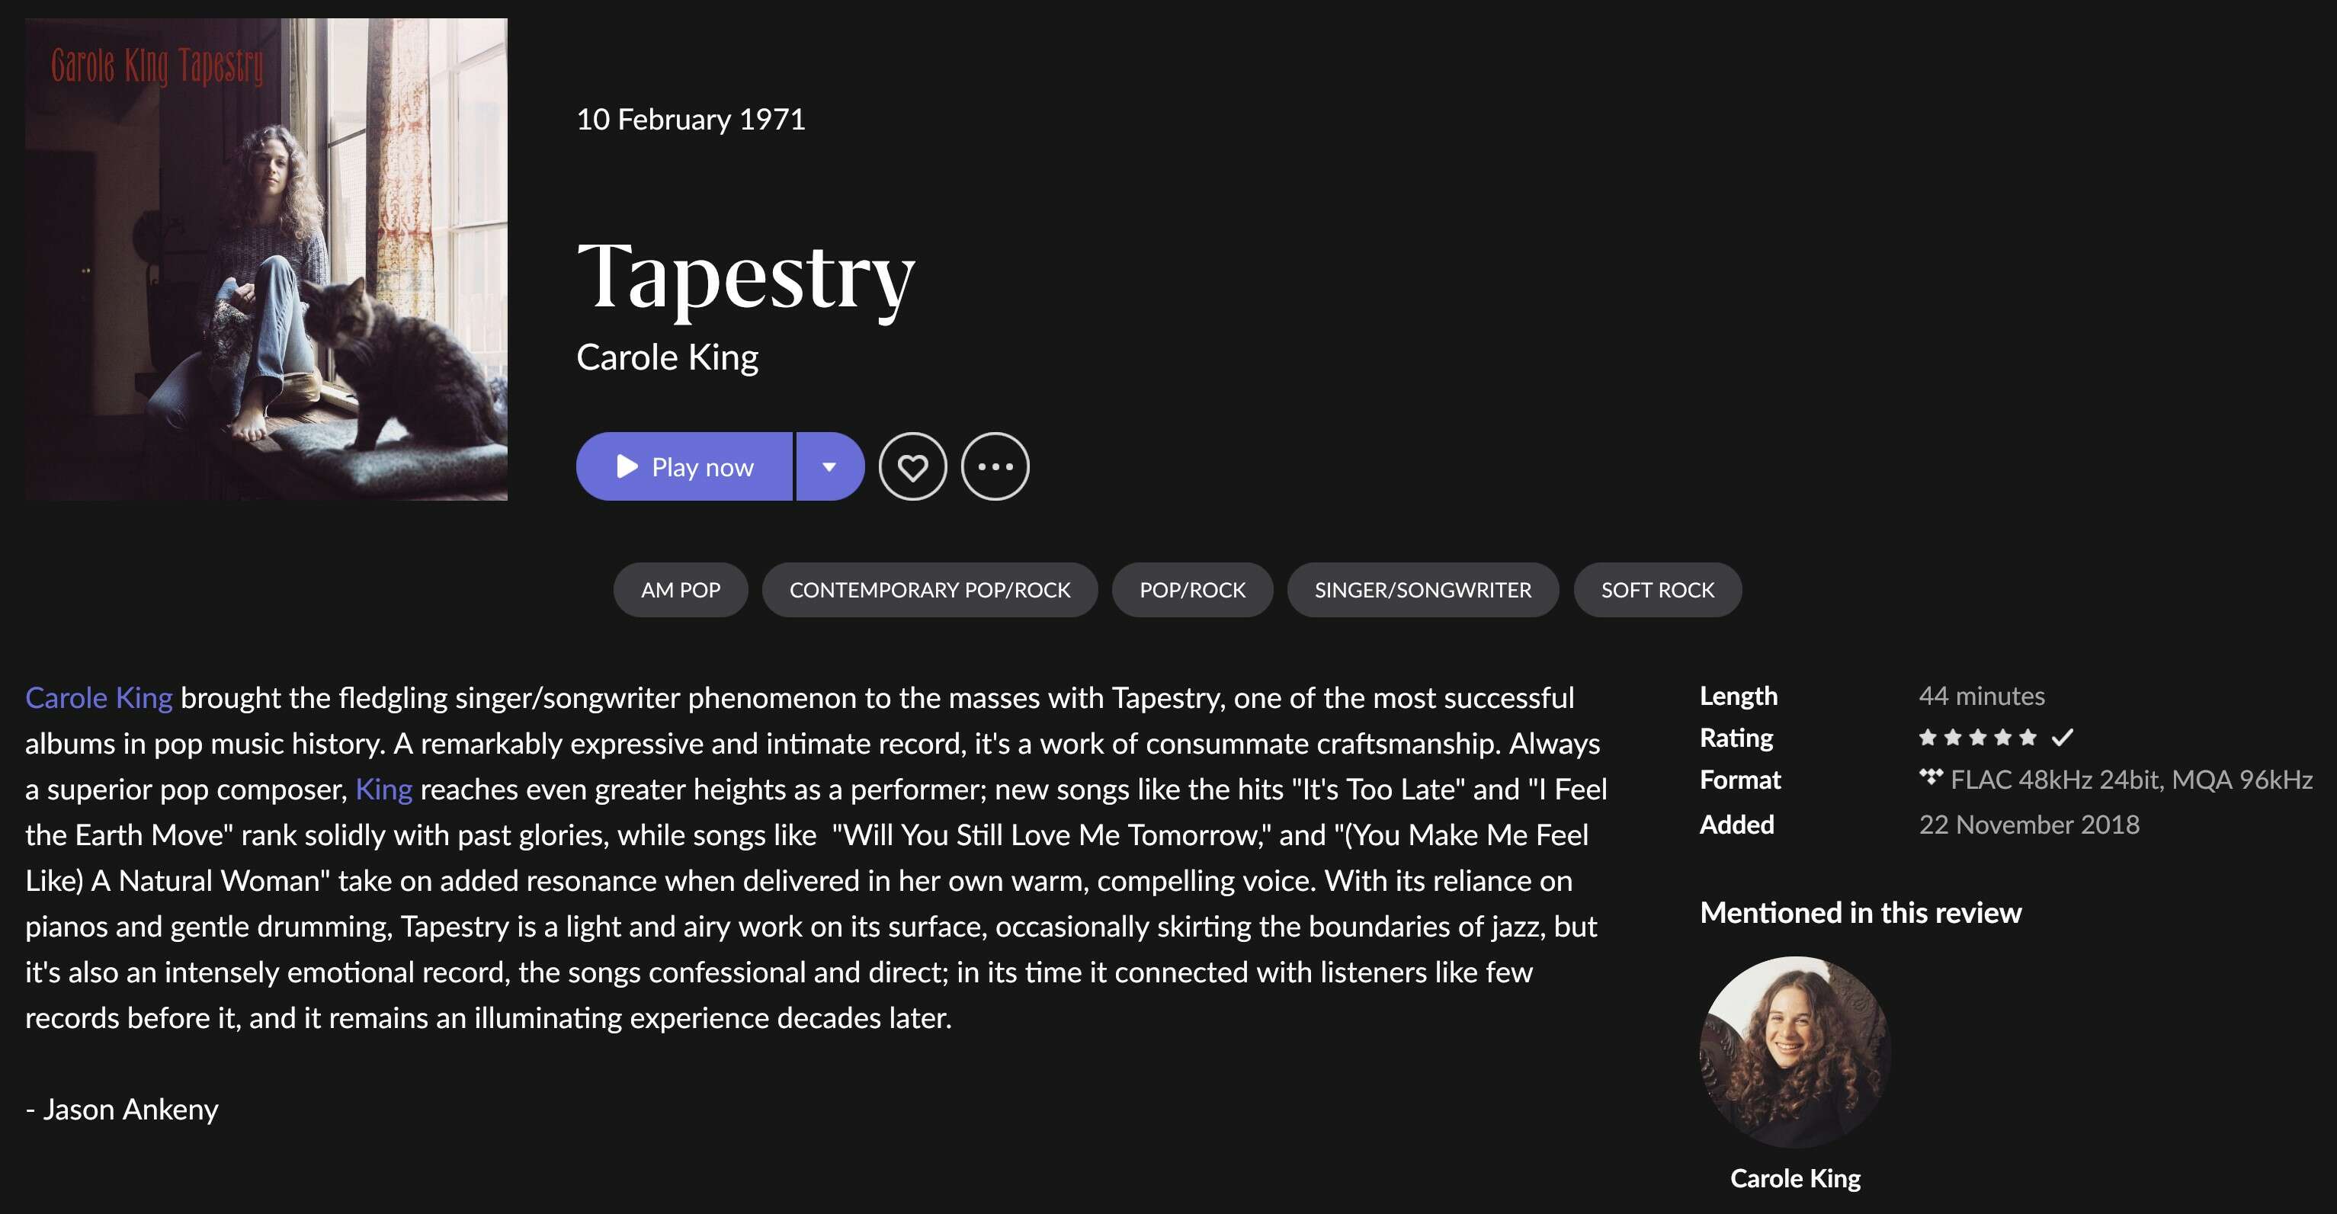
Task: Click the Play now button
Action: (684, 466)
